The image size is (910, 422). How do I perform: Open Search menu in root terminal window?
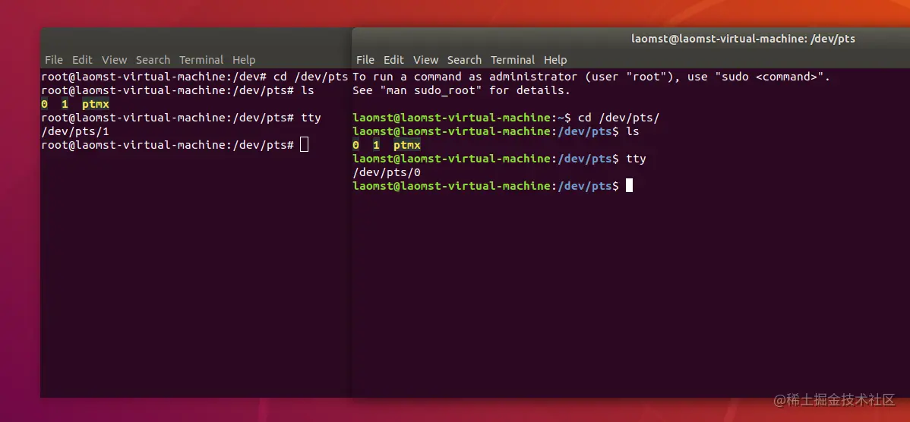(x=153, y=60)
